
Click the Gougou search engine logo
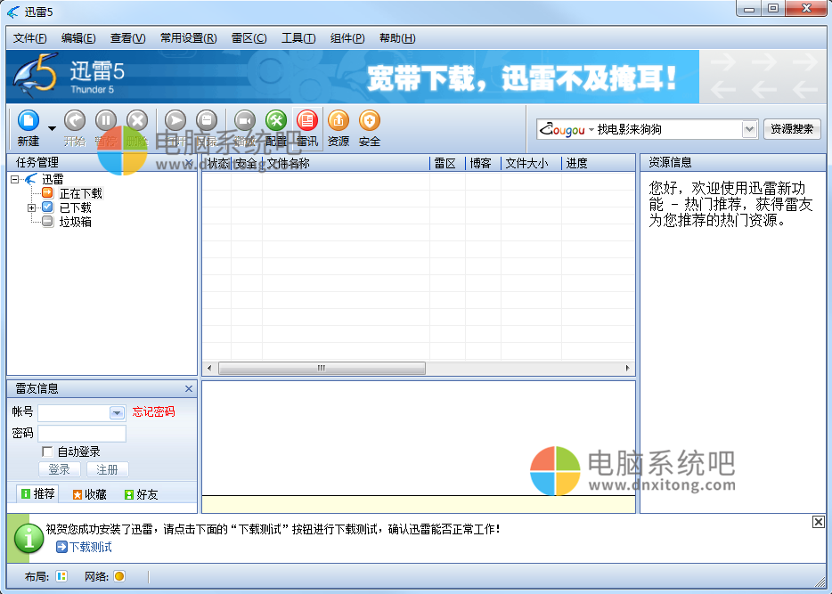[x=562, y=129]
